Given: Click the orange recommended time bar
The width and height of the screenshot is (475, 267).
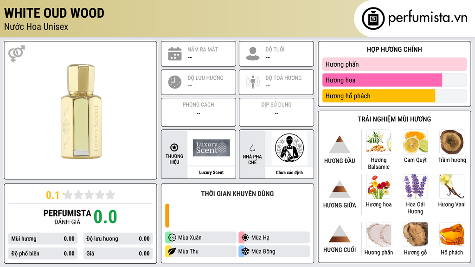Looking at the screenshot, I should [167, 216].
